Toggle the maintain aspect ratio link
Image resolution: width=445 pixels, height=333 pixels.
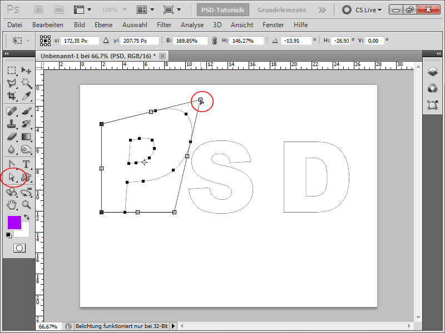pos(214,41)
